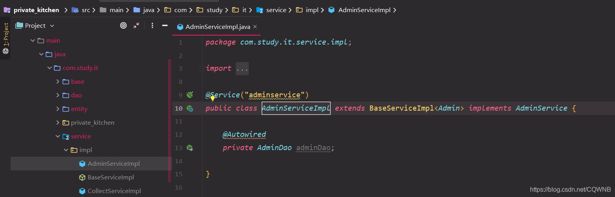
Task: Click the @Autowired annotation
Action: 244,134
